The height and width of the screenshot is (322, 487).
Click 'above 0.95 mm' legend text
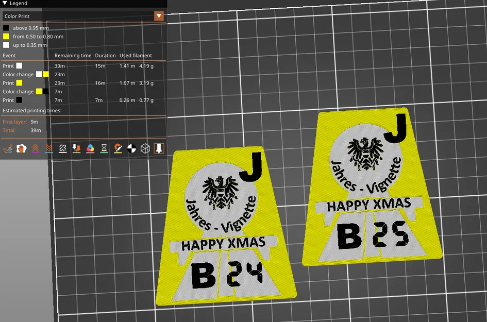(x=31, y=28)
